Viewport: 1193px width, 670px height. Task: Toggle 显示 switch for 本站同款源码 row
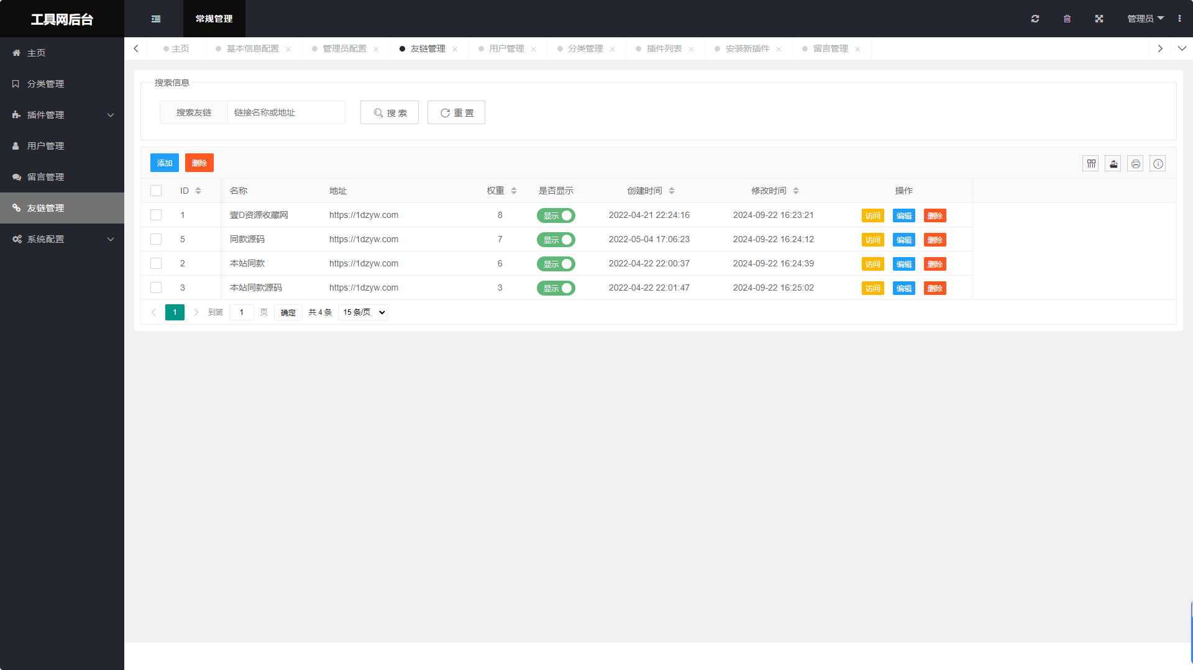point(556,288)
